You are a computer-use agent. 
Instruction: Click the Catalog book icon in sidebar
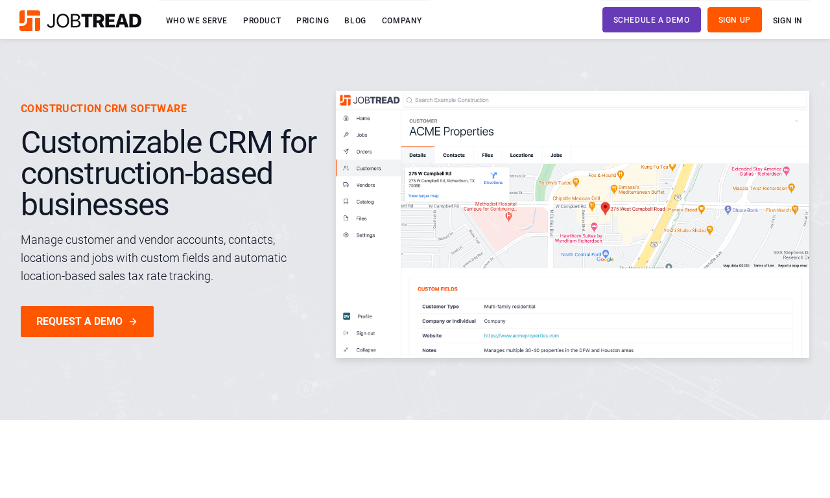(346, 202)
